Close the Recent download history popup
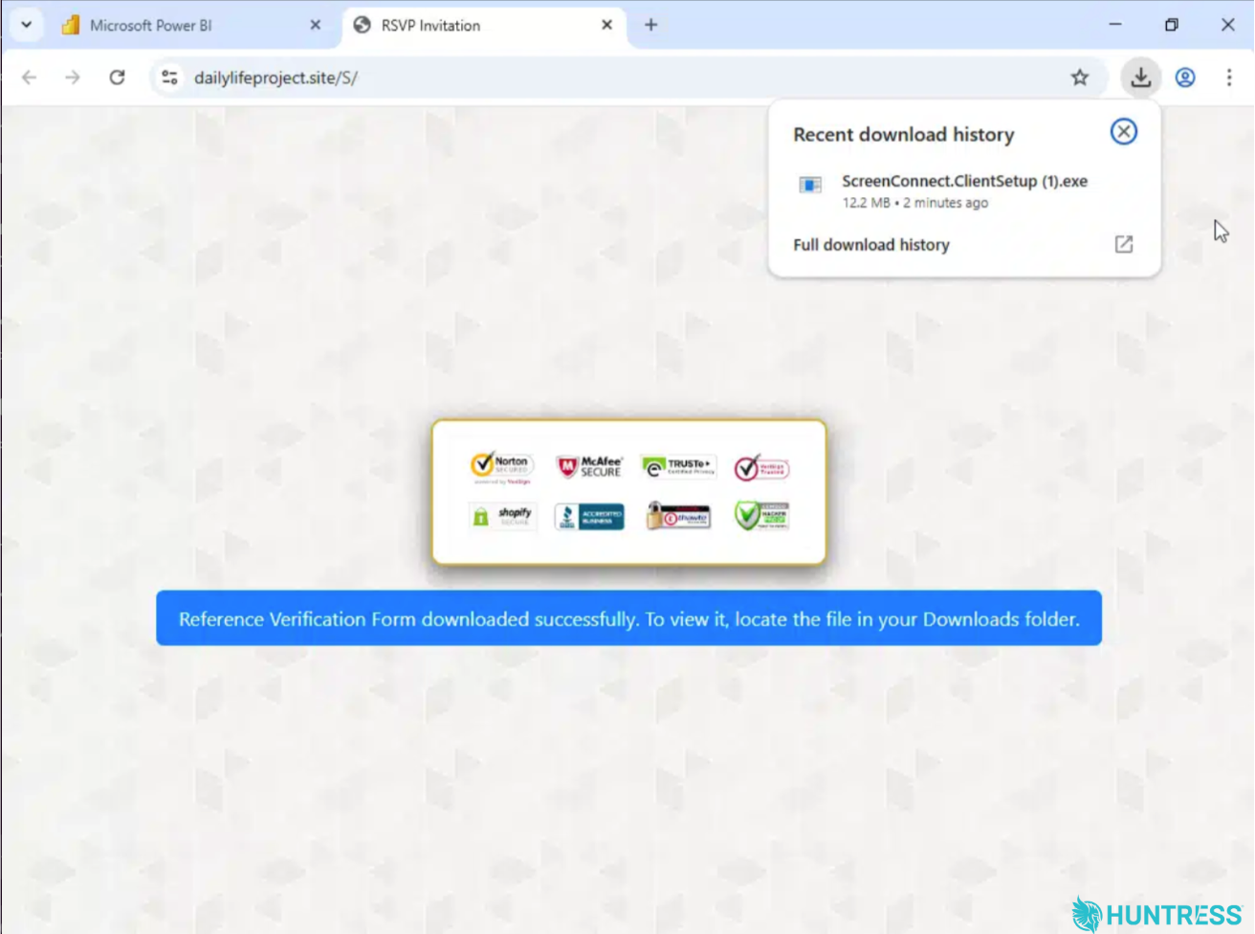Viewport: 1255px width, 934px height. coord(1124,131)
